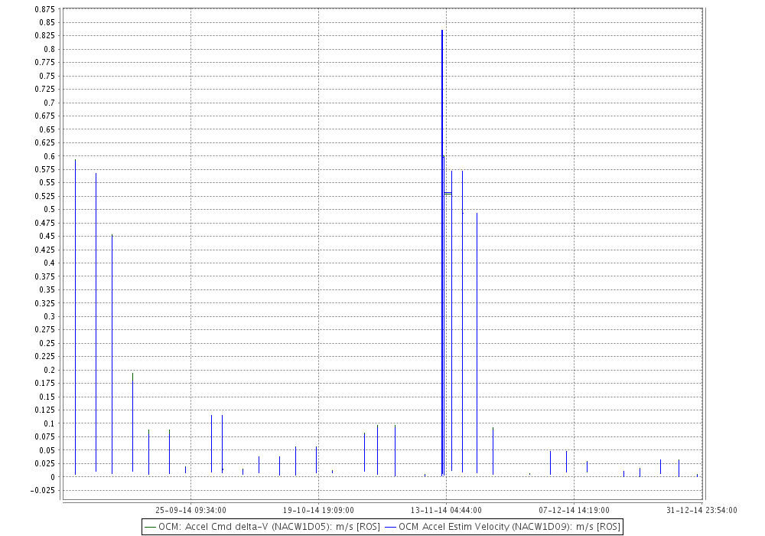The image size is (765, 536).
Task: Click the OCM Accel Cmd delta-V legend entry
Action: [x=262, y=527]
